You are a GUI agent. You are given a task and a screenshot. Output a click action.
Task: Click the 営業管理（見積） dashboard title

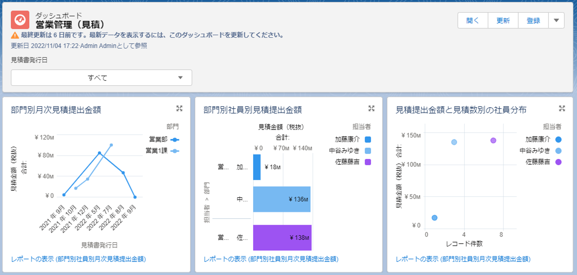[x=71, y=25]
